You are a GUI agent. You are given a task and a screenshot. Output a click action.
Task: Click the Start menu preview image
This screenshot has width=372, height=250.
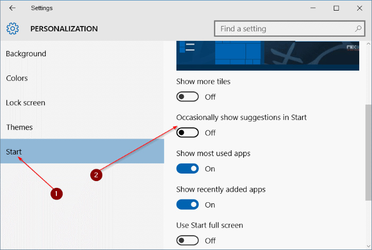point(268,56)
